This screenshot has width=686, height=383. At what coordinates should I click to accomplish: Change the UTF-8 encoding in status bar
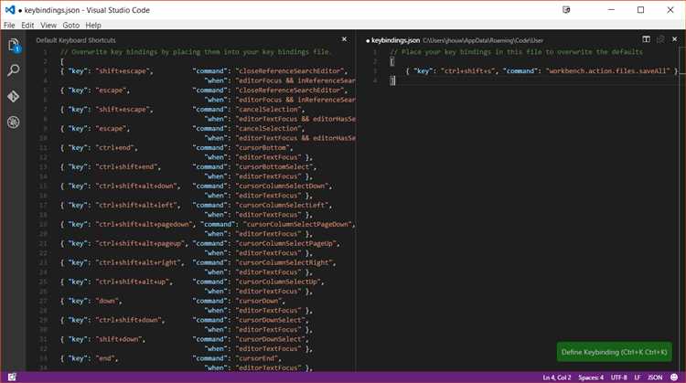pyautogui.click(x=618, y=377)
